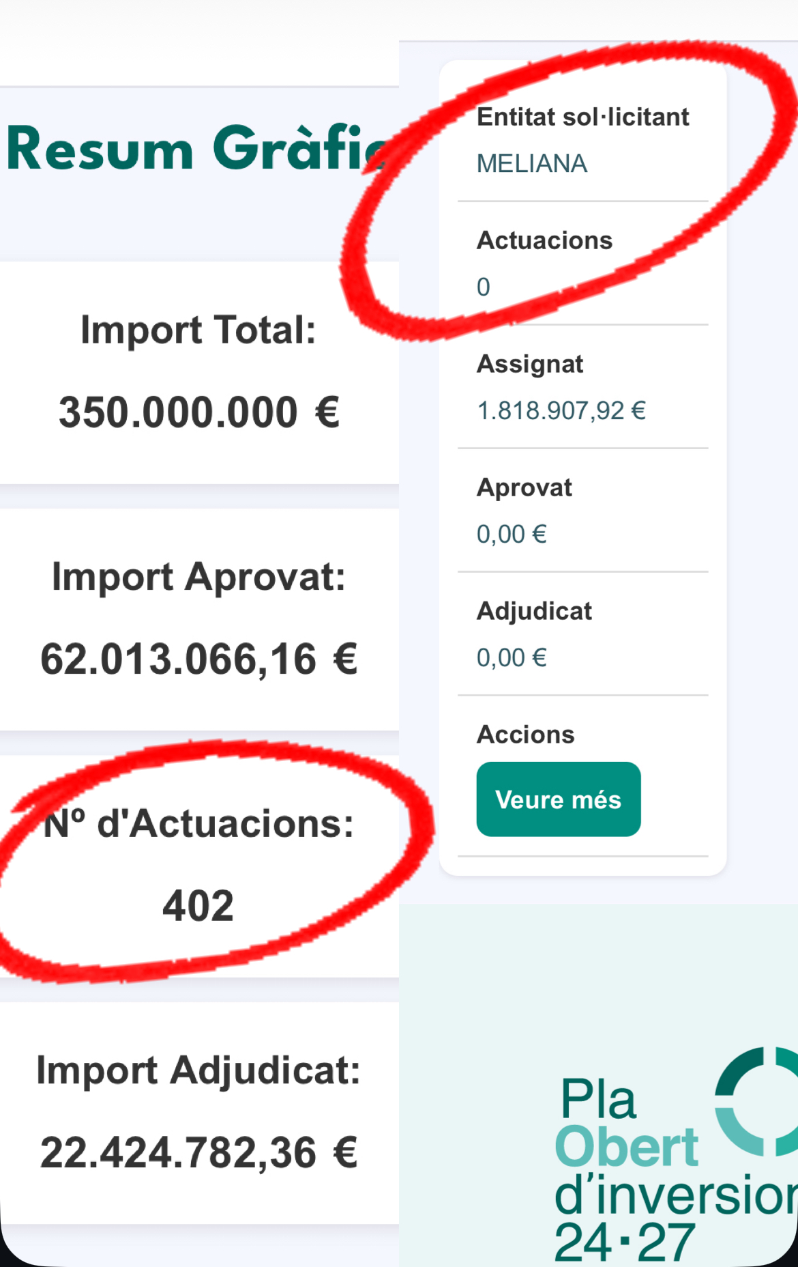Select the Pla Obert d'inversions 24·27 text
This screenshot has width=798, height=1267.
coord(675,1170)
